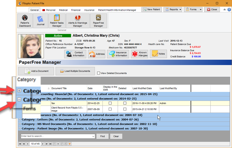Image resolution: width=232 pixels, height=148 pixels.
Task: Open help with the blue question mark icon
Action: [x=229, y=9]
